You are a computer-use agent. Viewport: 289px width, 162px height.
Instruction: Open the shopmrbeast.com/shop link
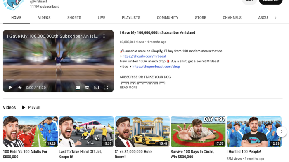(156, 67)
